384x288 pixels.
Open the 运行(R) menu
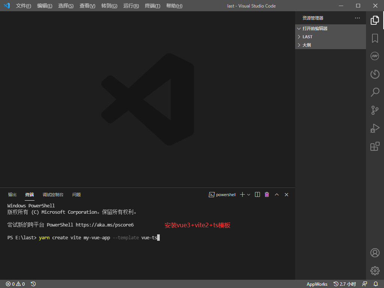[x=131, y=6]
